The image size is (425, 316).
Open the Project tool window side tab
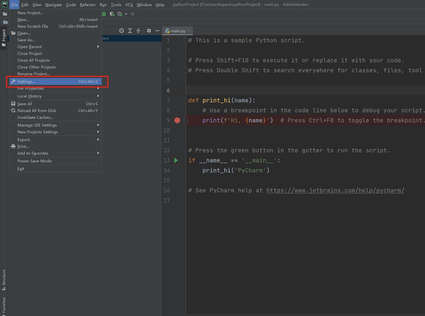click(x=4, y=38)
